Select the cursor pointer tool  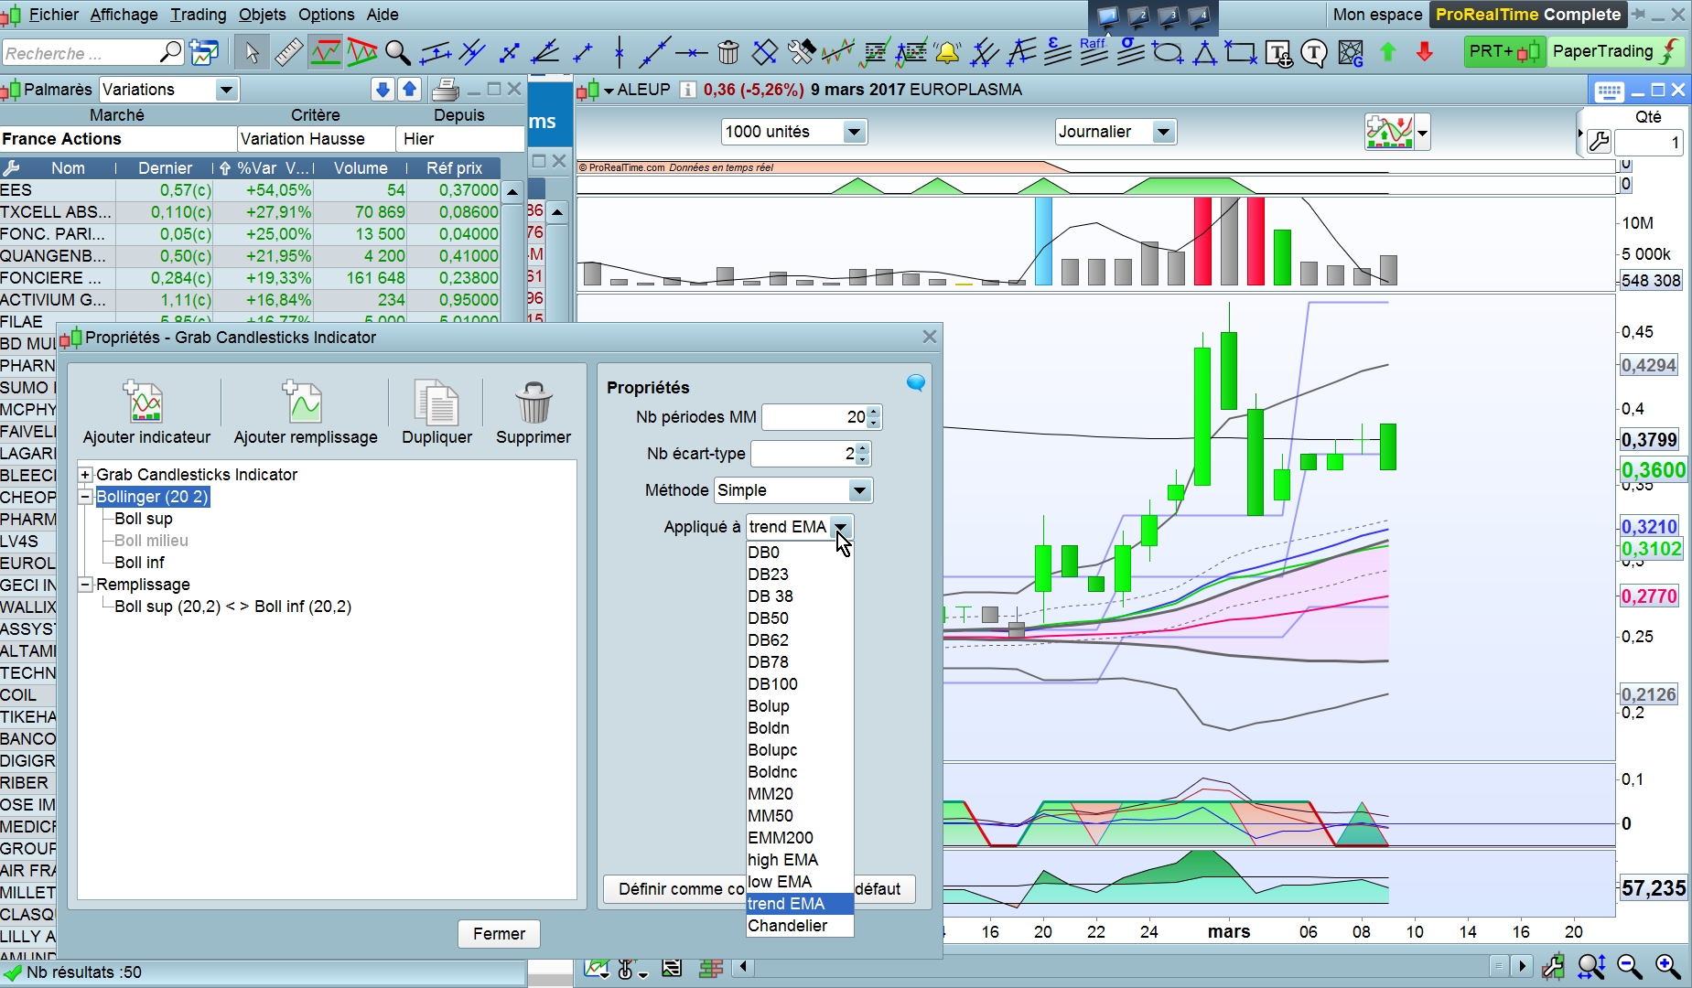point(252,52)
